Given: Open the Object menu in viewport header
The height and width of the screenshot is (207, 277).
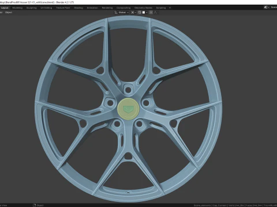Looking at the screenshot, I should pyautogui.click(x=9, y=13).
